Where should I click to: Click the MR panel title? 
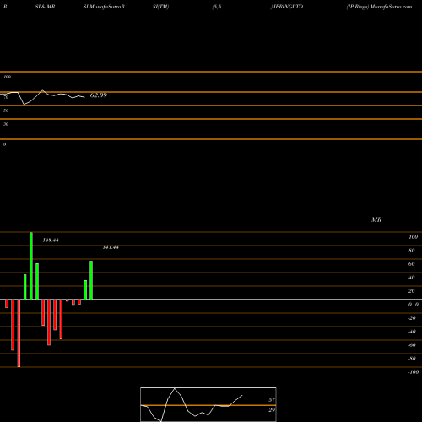(376, 219)
